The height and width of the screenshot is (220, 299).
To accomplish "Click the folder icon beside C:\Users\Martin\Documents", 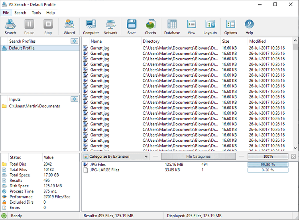I will pos(4,106).
